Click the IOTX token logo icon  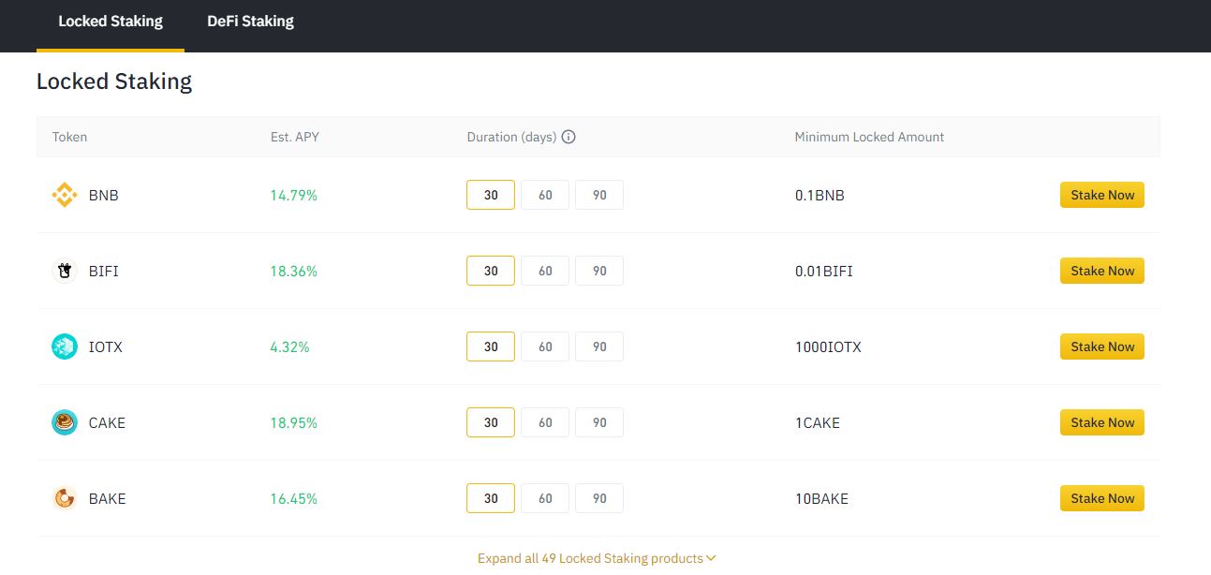pyautogui.click(x=64, y=346)
